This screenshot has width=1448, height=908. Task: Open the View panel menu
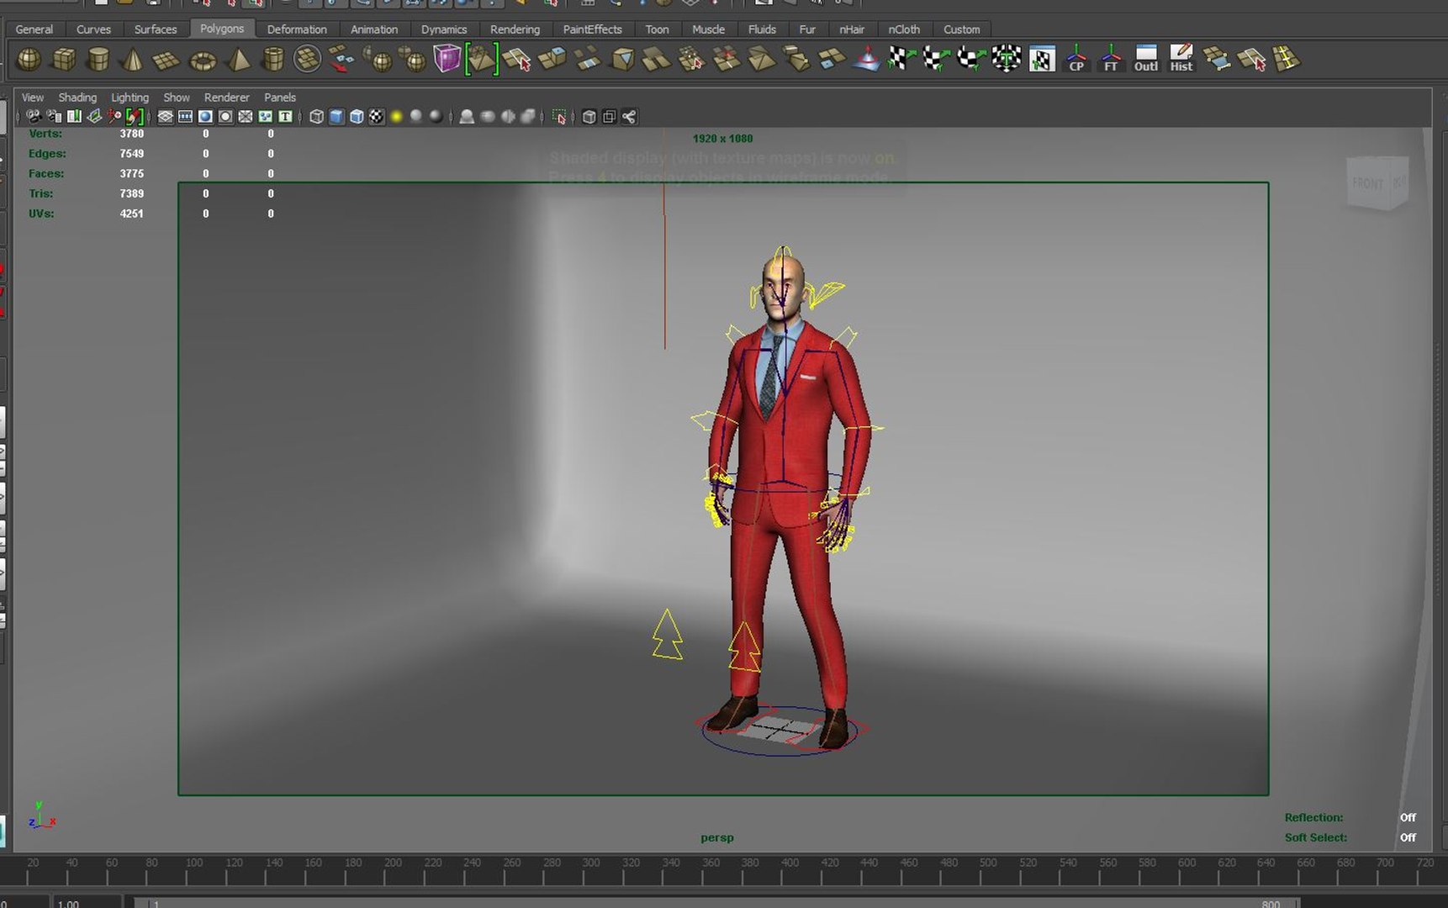click(x=33, y=98)
